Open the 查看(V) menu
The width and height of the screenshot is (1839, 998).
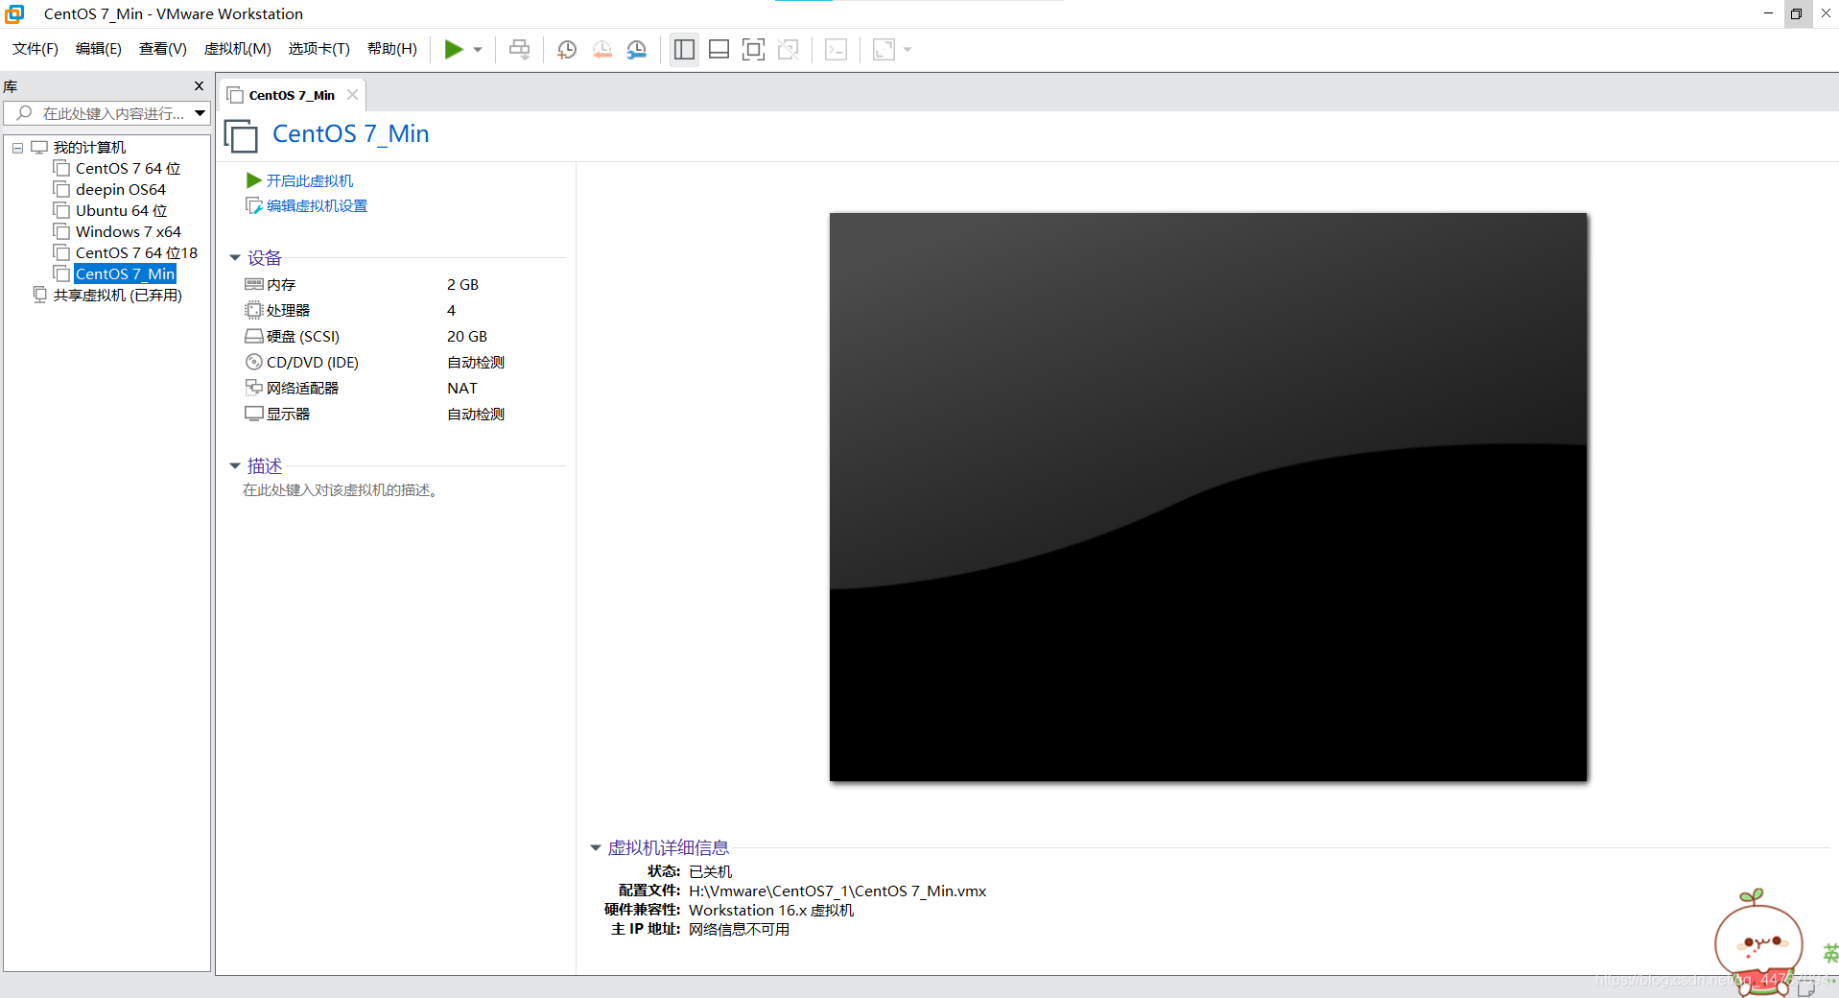click(163, 49)
